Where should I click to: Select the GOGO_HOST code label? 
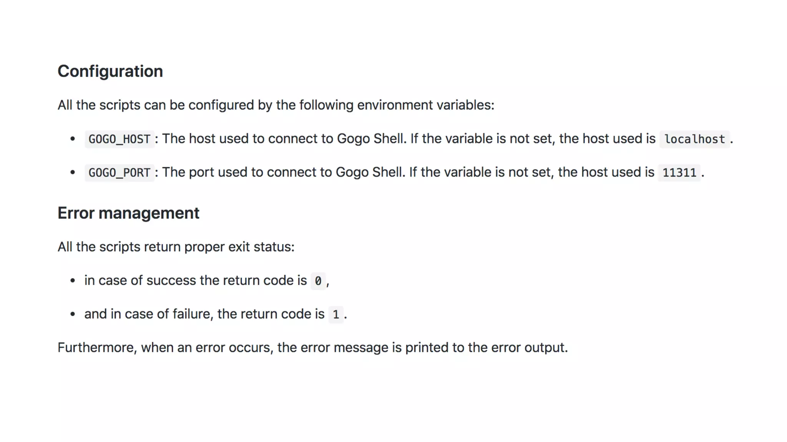coord(119,139)
